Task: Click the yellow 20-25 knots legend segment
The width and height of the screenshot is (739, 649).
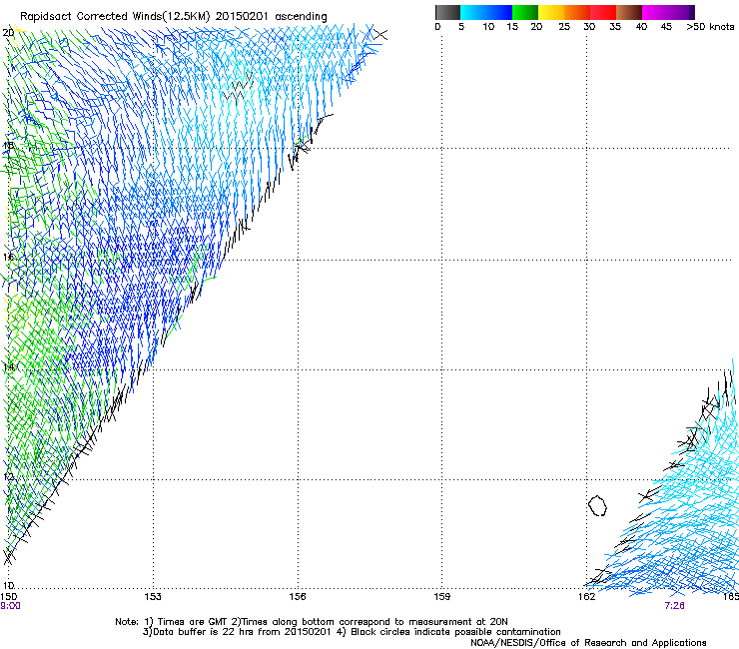Action: coord(551,12)
